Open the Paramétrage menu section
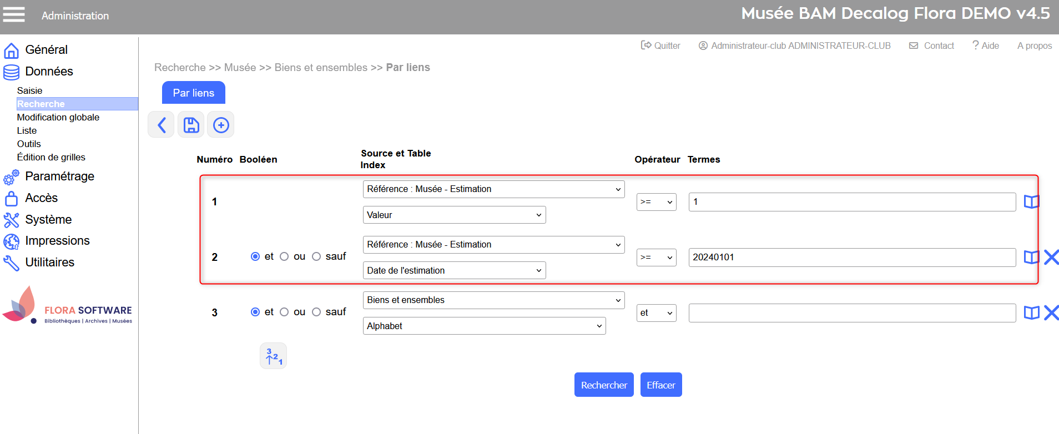The image size is (1059, 434). [x=59, y=176]
